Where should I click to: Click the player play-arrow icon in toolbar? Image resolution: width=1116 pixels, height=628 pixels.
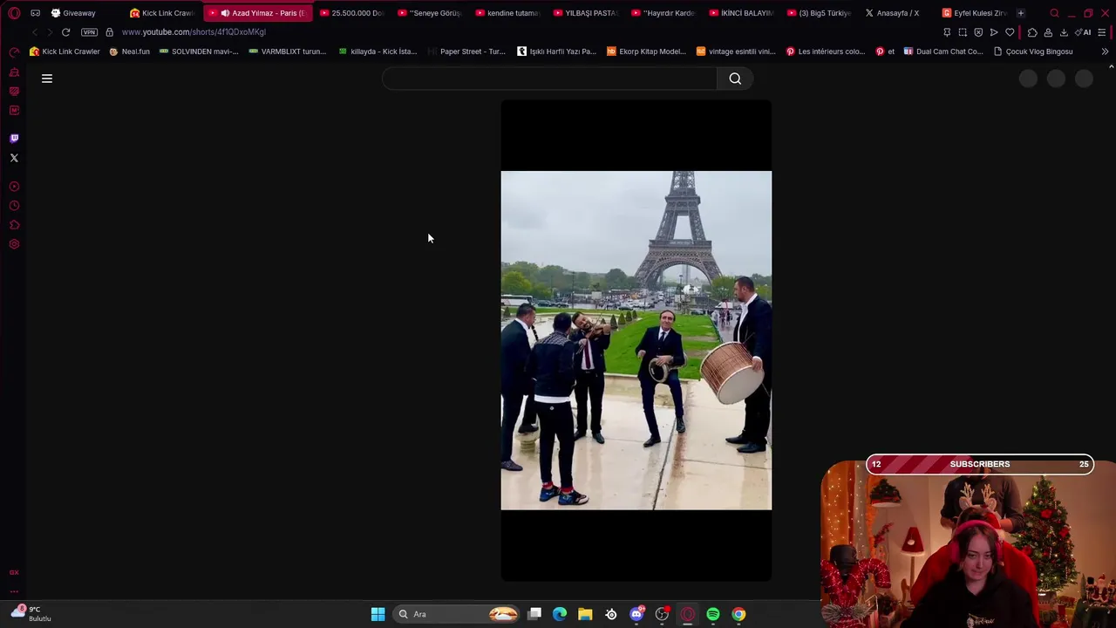coord(994,32)
